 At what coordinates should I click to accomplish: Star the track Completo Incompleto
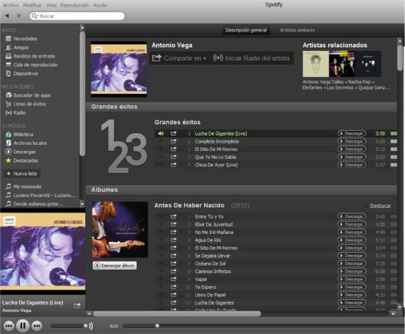[161, 142]
